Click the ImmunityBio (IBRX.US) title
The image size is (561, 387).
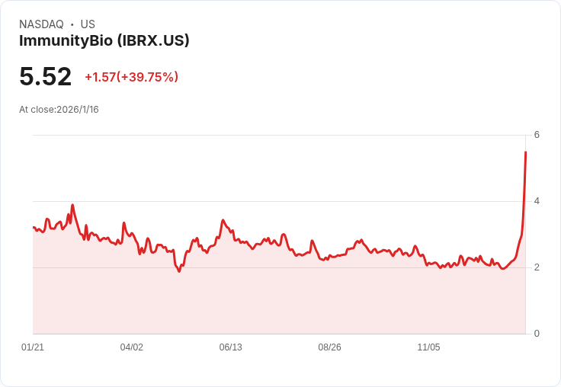point(104,40)
